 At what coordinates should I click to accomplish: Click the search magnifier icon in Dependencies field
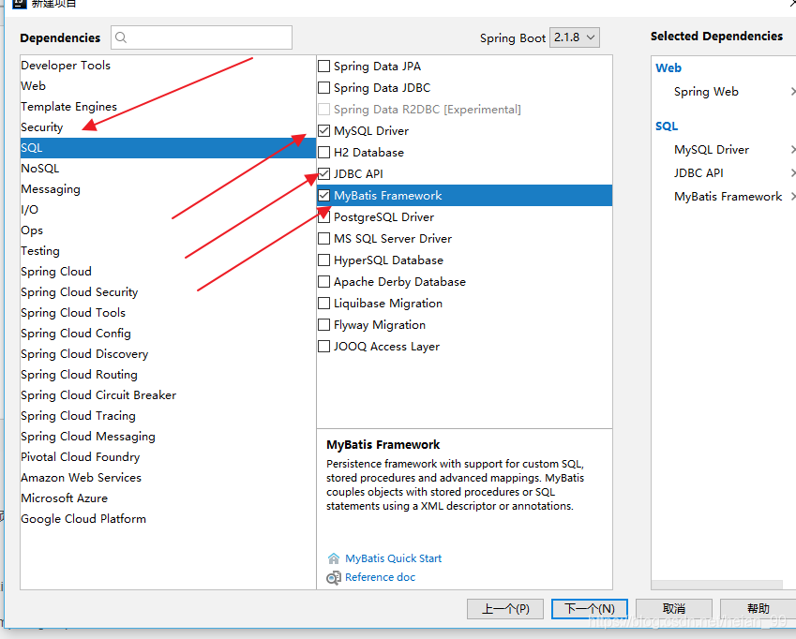click(122, 37)
